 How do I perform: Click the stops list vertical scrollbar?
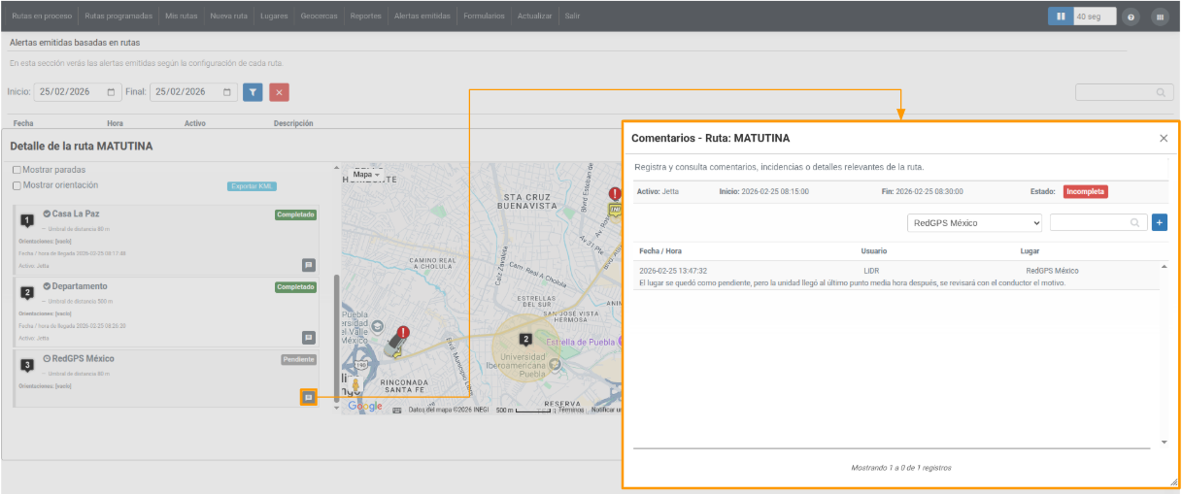click(337, 339)
